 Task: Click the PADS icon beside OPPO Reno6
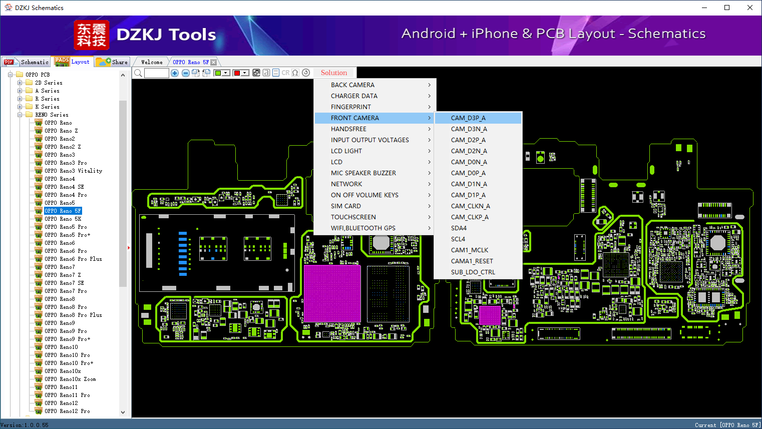[39, 243]
